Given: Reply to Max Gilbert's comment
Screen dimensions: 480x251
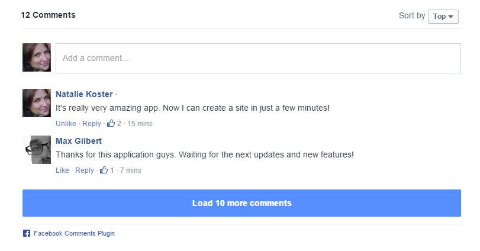Looking at the screenshot, I should click(x=85, y=170).
